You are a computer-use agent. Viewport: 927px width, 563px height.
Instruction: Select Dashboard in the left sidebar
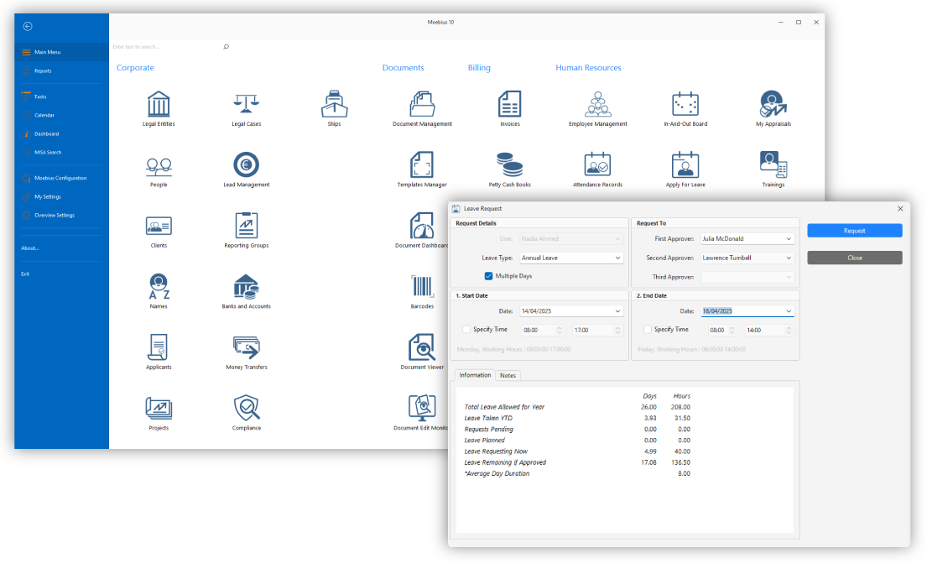pyautogui.click(x=46, y=133)
